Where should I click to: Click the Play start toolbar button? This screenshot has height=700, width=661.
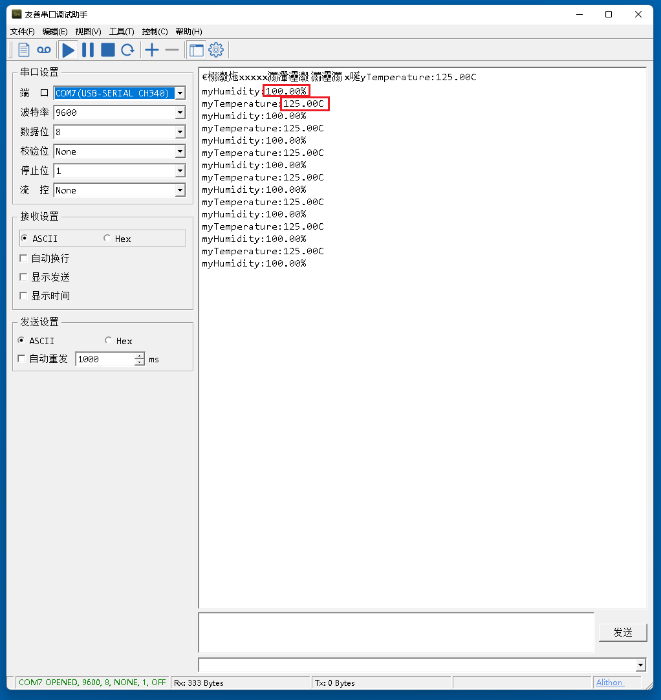[69, 50]
